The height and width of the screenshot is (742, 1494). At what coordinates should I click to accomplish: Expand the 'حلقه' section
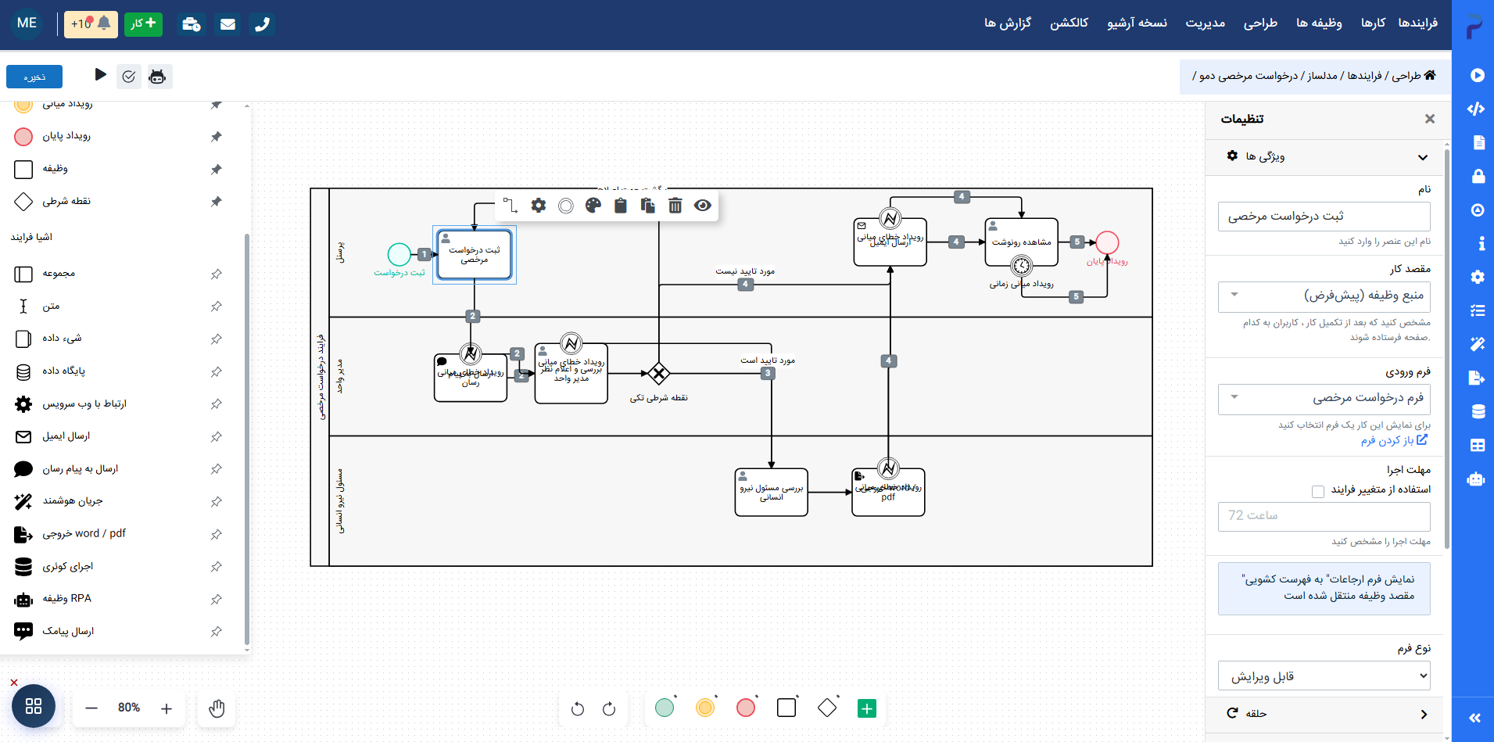[1324, 713]
